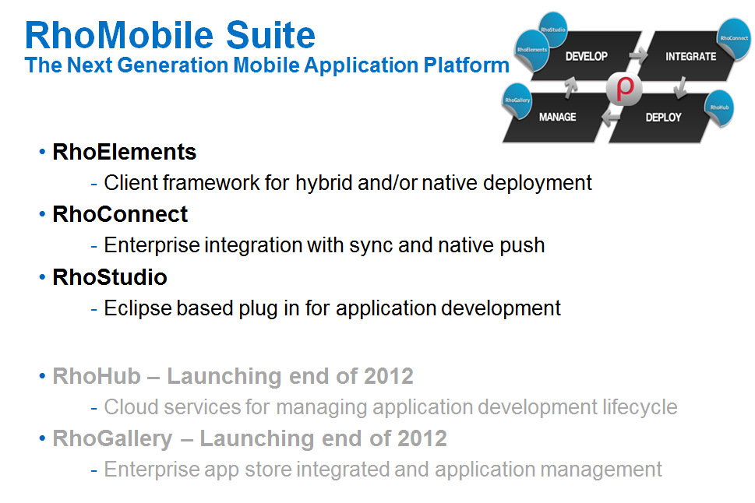The image size is (755, 503).
Task: Click the arrow pointing from DEPLOY to MANAGE
Action: click(x=612, y=116)
